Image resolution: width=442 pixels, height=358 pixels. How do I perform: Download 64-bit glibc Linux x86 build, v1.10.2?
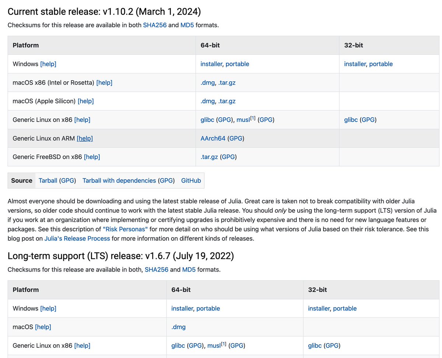(x=207, y=120)
